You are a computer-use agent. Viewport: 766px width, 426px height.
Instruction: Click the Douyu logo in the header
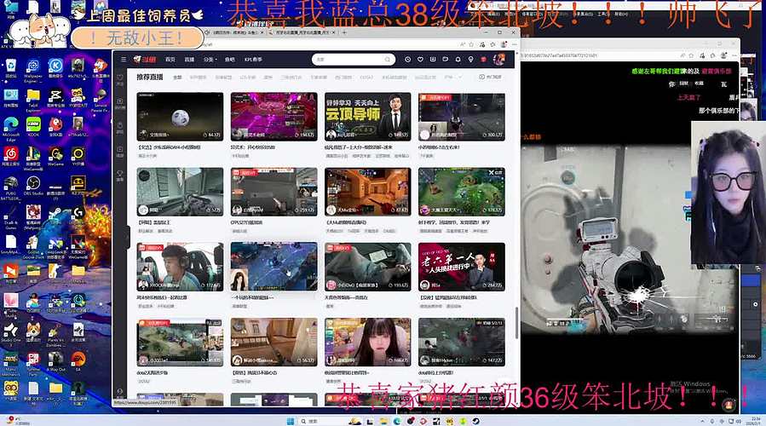tap(145, 59)
